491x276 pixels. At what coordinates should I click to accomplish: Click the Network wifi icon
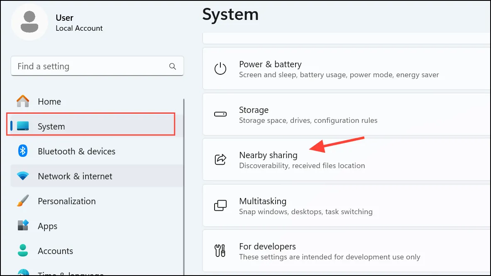tap(23, 176)
